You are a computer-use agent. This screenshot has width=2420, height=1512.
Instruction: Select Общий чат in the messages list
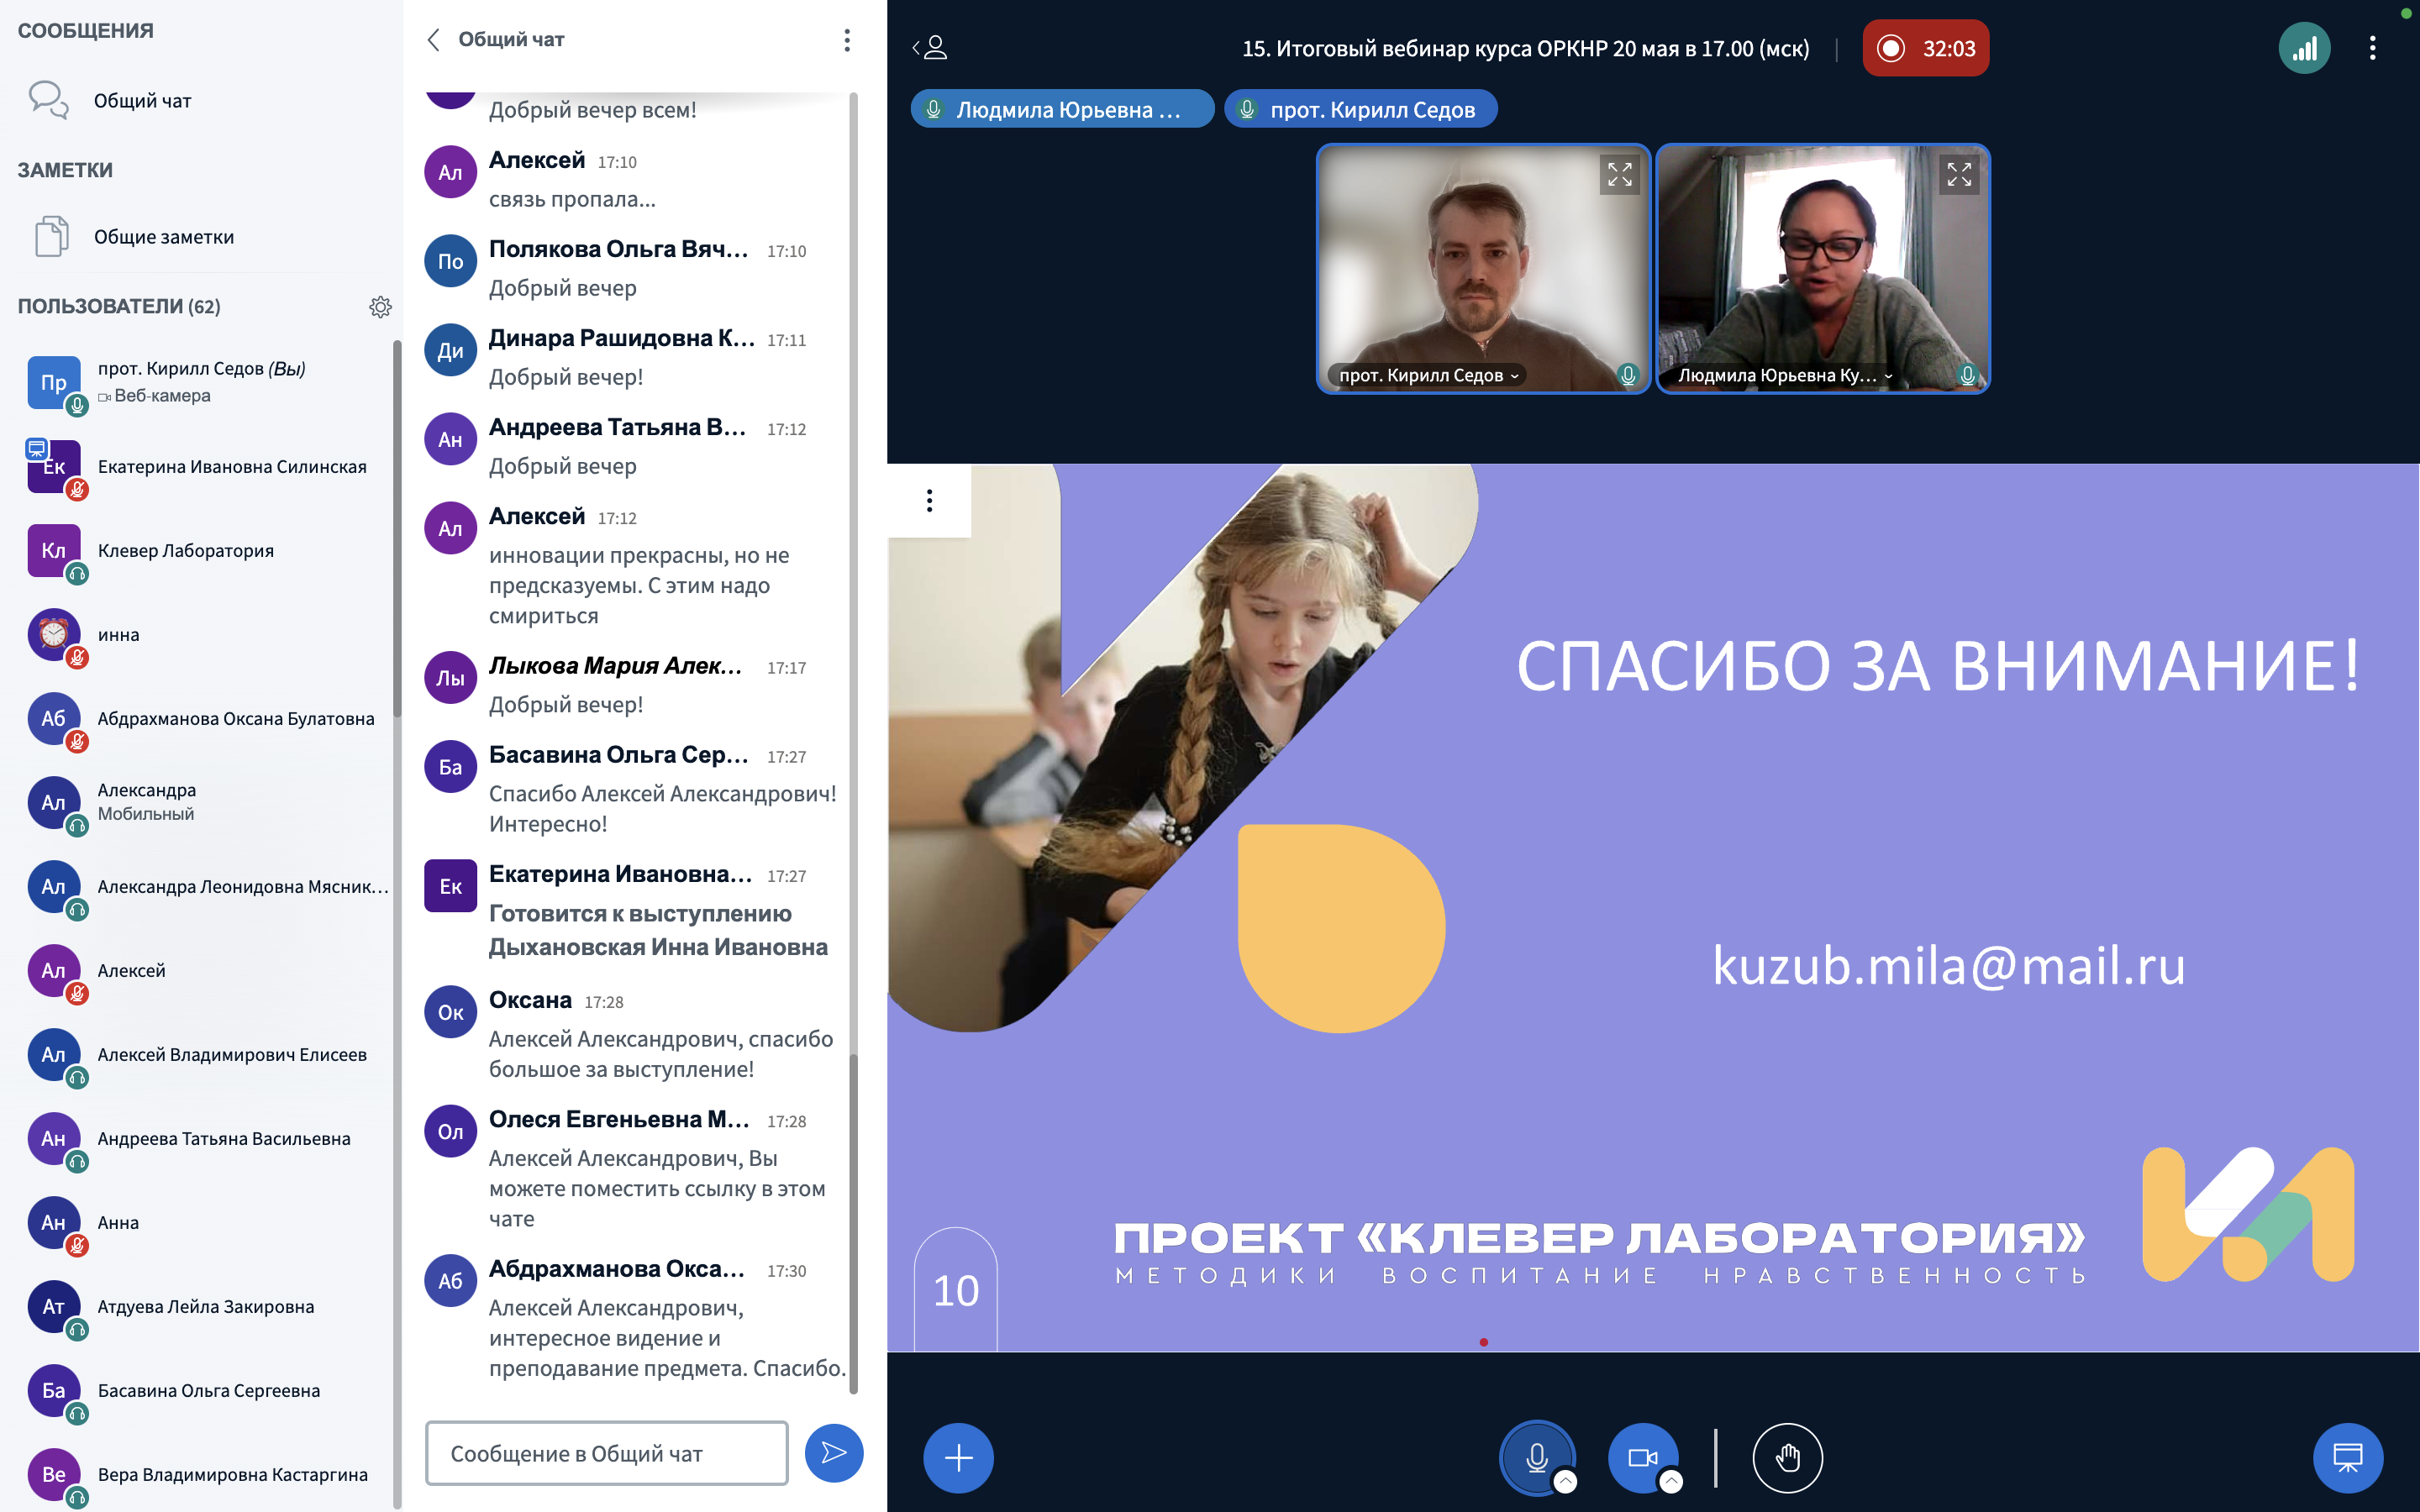point(142,101)
